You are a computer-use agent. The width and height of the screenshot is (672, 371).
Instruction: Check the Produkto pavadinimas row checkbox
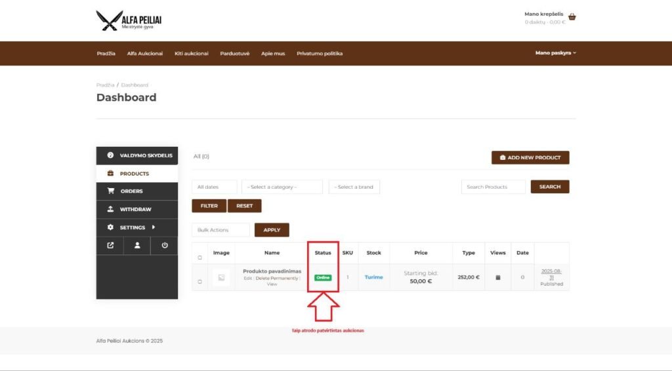click(200, 282)
